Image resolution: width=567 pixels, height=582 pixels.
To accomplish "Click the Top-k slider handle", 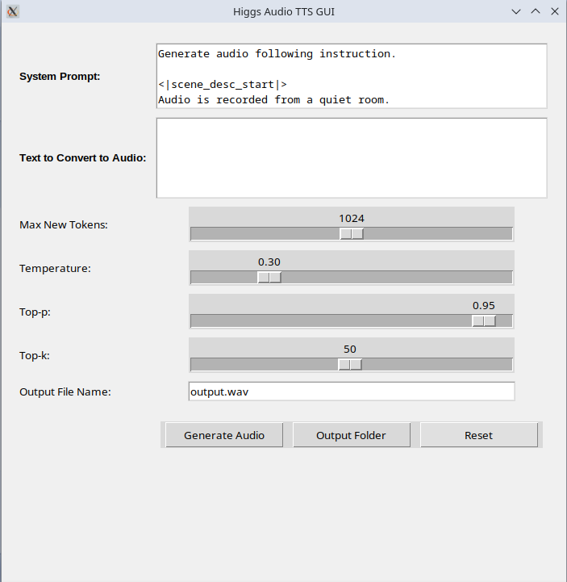I will point(350,365).
